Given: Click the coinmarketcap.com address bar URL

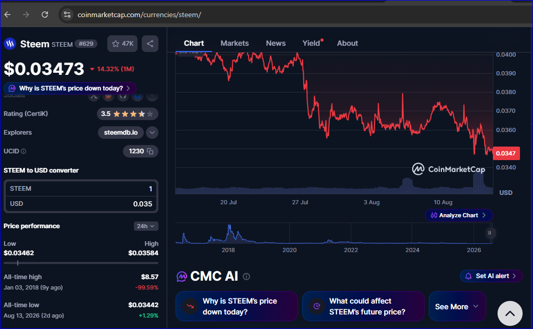Looking at the screenshot, I should (x=139, y=15).
